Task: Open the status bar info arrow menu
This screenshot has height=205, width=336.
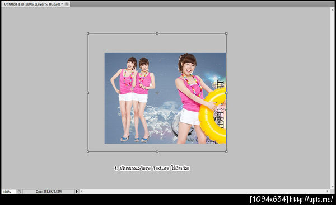Action: (77, 192)
